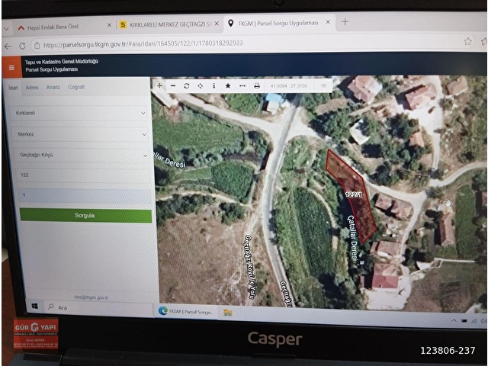Zoom in the map with the plus icon
Image resolution: width=488 pixels, height=366 pixels.
click(x=159, y=85)
